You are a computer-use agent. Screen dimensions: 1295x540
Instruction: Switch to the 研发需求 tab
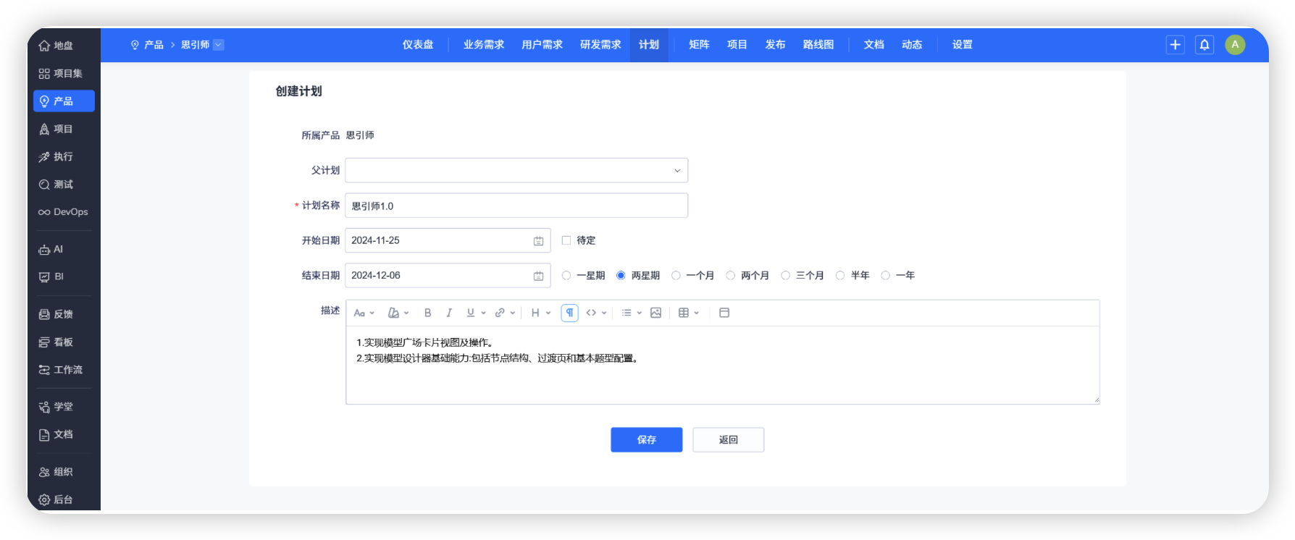(x=600, y=45)
